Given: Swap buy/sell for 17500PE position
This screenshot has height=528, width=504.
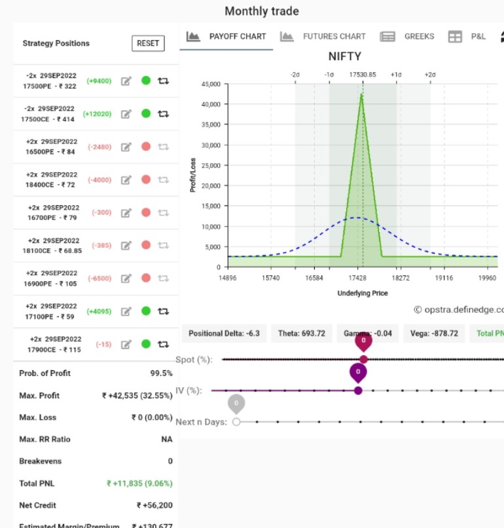Looking at the screenshot, I should [163, 81].
